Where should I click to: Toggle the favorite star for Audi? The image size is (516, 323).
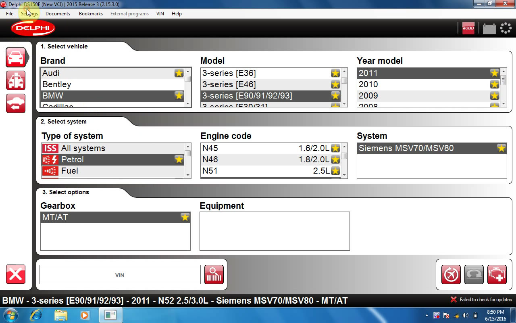179,73
